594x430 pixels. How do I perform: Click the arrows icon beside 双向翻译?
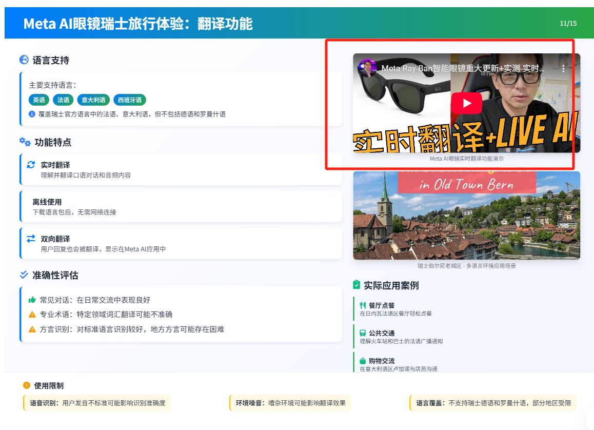click(x=31, y=239)
